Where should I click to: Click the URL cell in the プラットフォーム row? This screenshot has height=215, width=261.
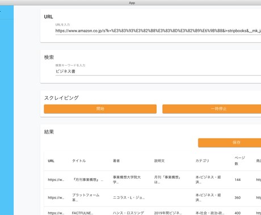click(56, 197)
